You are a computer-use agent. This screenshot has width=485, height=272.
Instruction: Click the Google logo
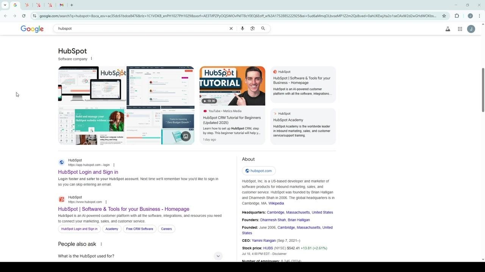point(32,29)
